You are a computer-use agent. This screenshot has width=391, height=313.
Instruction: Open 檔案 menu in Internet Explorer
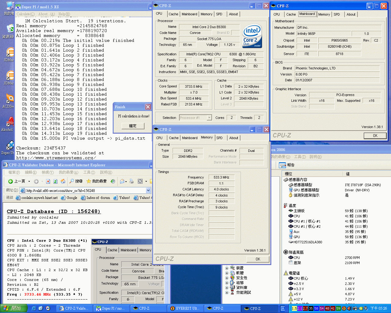[14, 172]
